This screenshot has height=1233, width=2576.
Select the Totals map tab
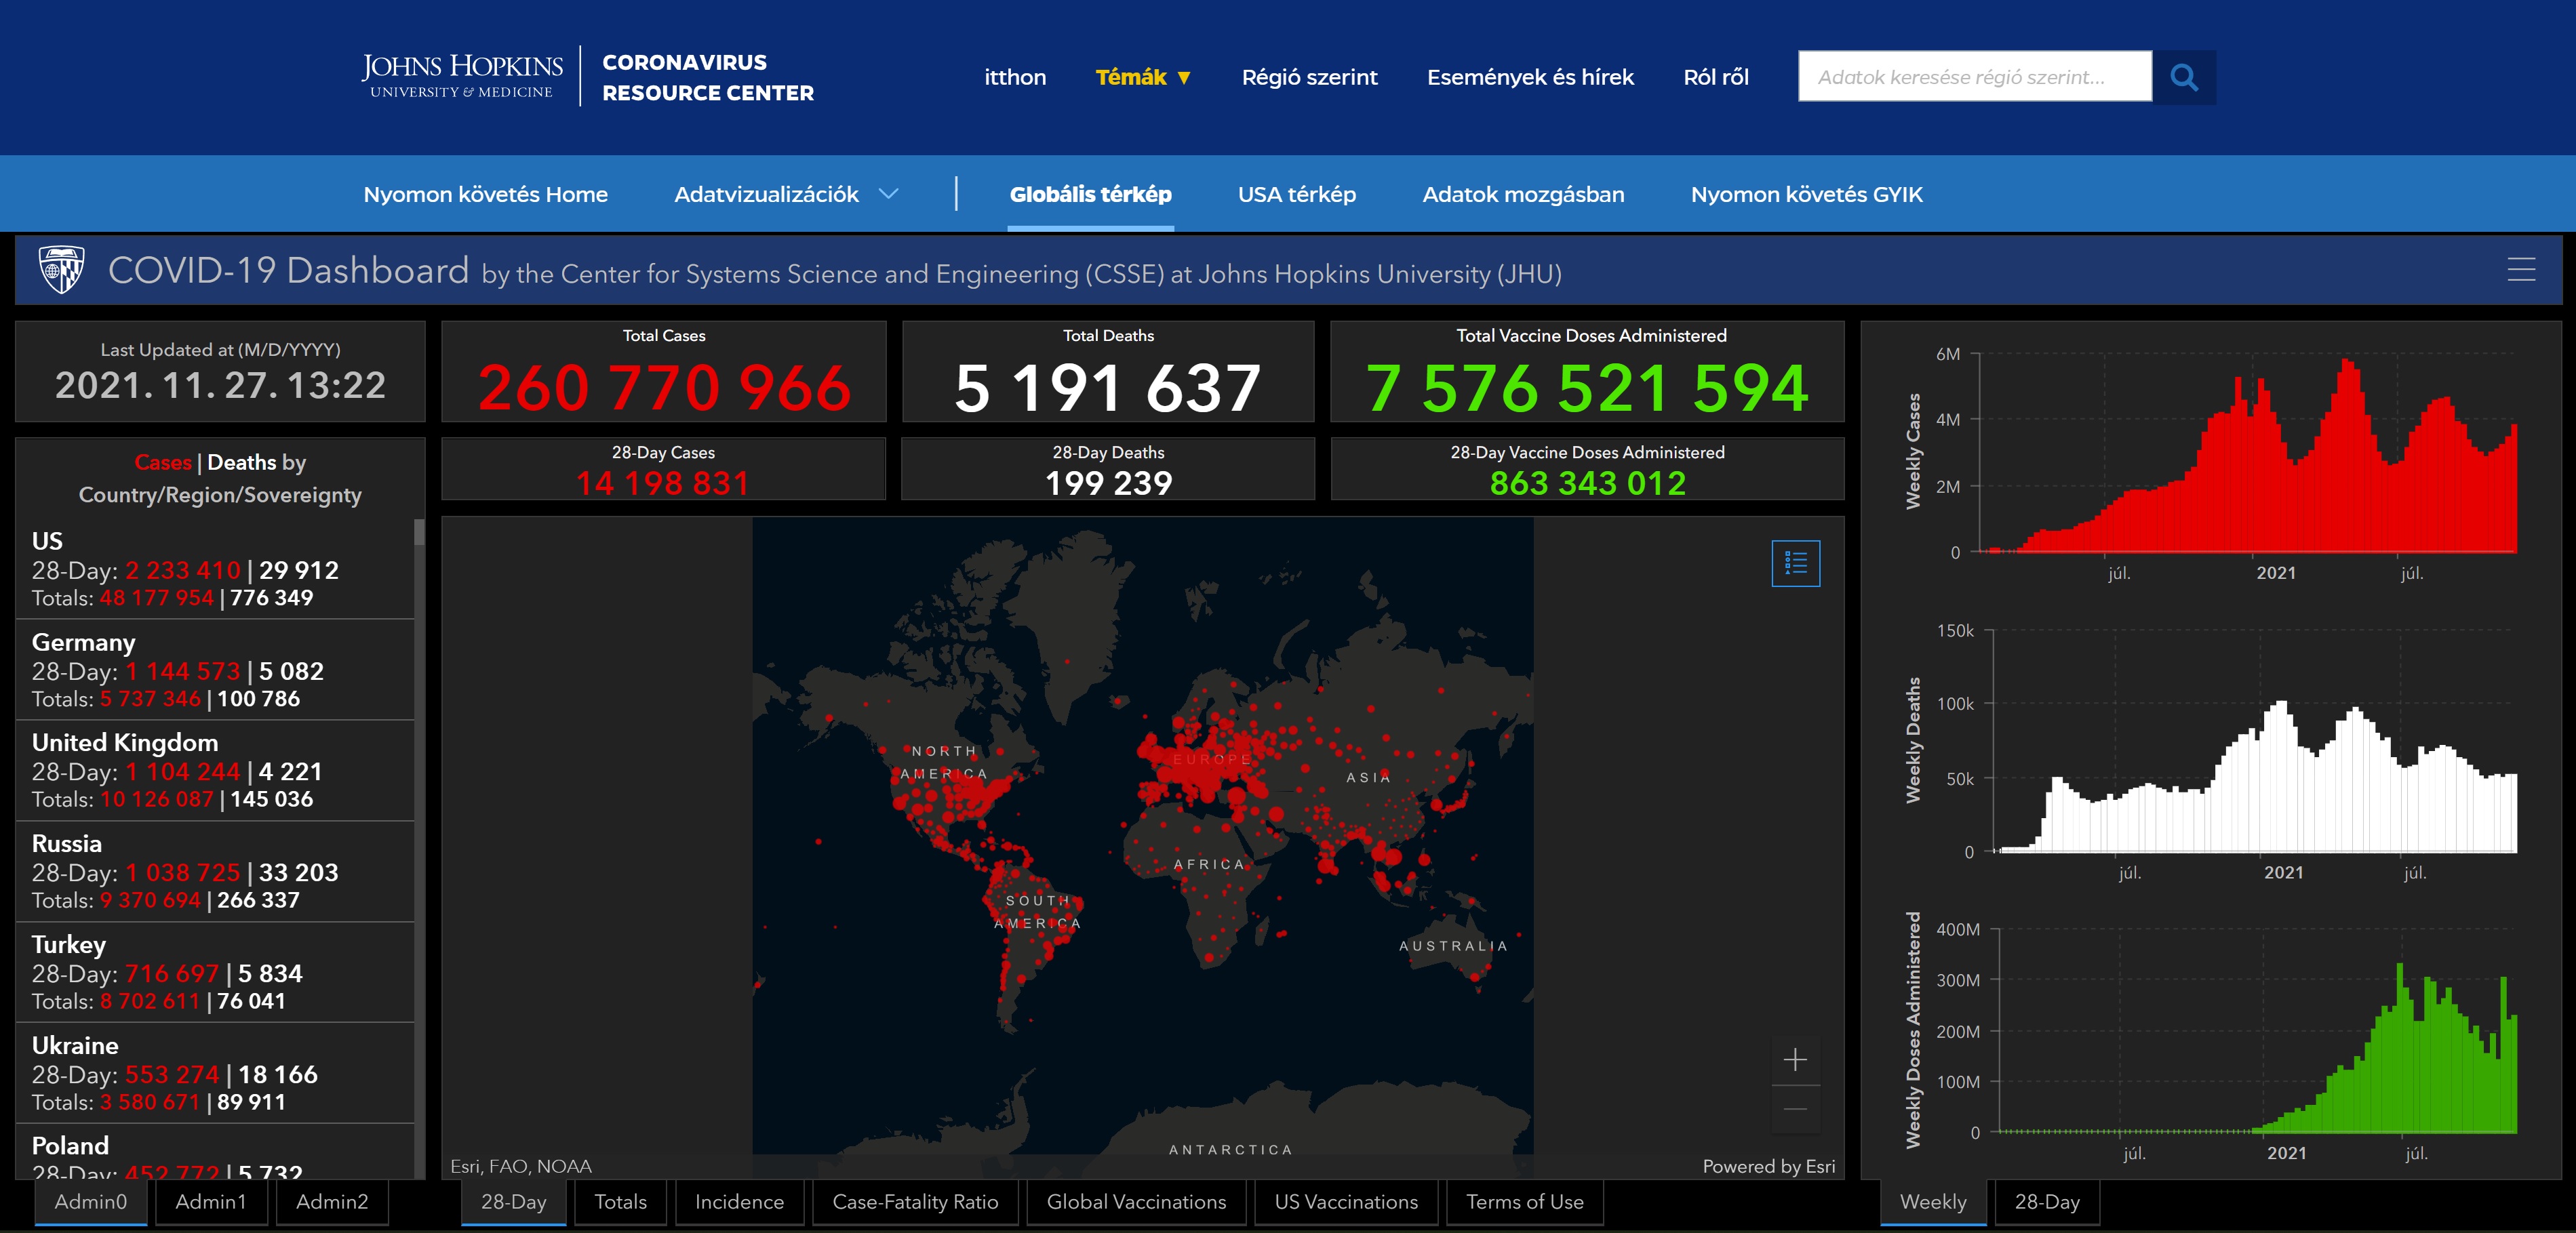tap(620, 1202)
